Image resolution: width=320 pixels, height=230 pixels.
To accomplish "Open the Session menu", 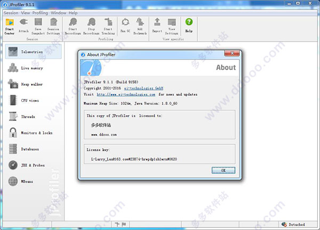I will [11, 13].
